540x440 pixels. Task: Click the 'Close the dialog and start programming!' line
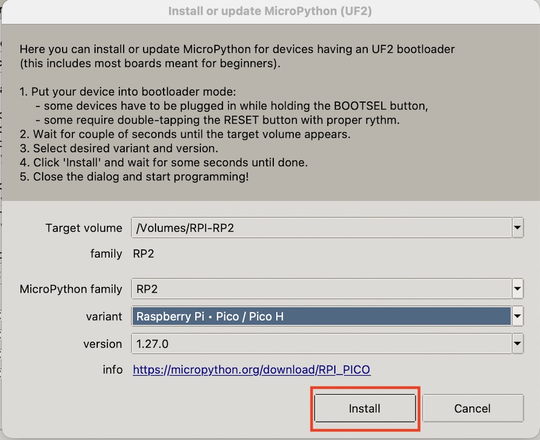coord(134,177)
